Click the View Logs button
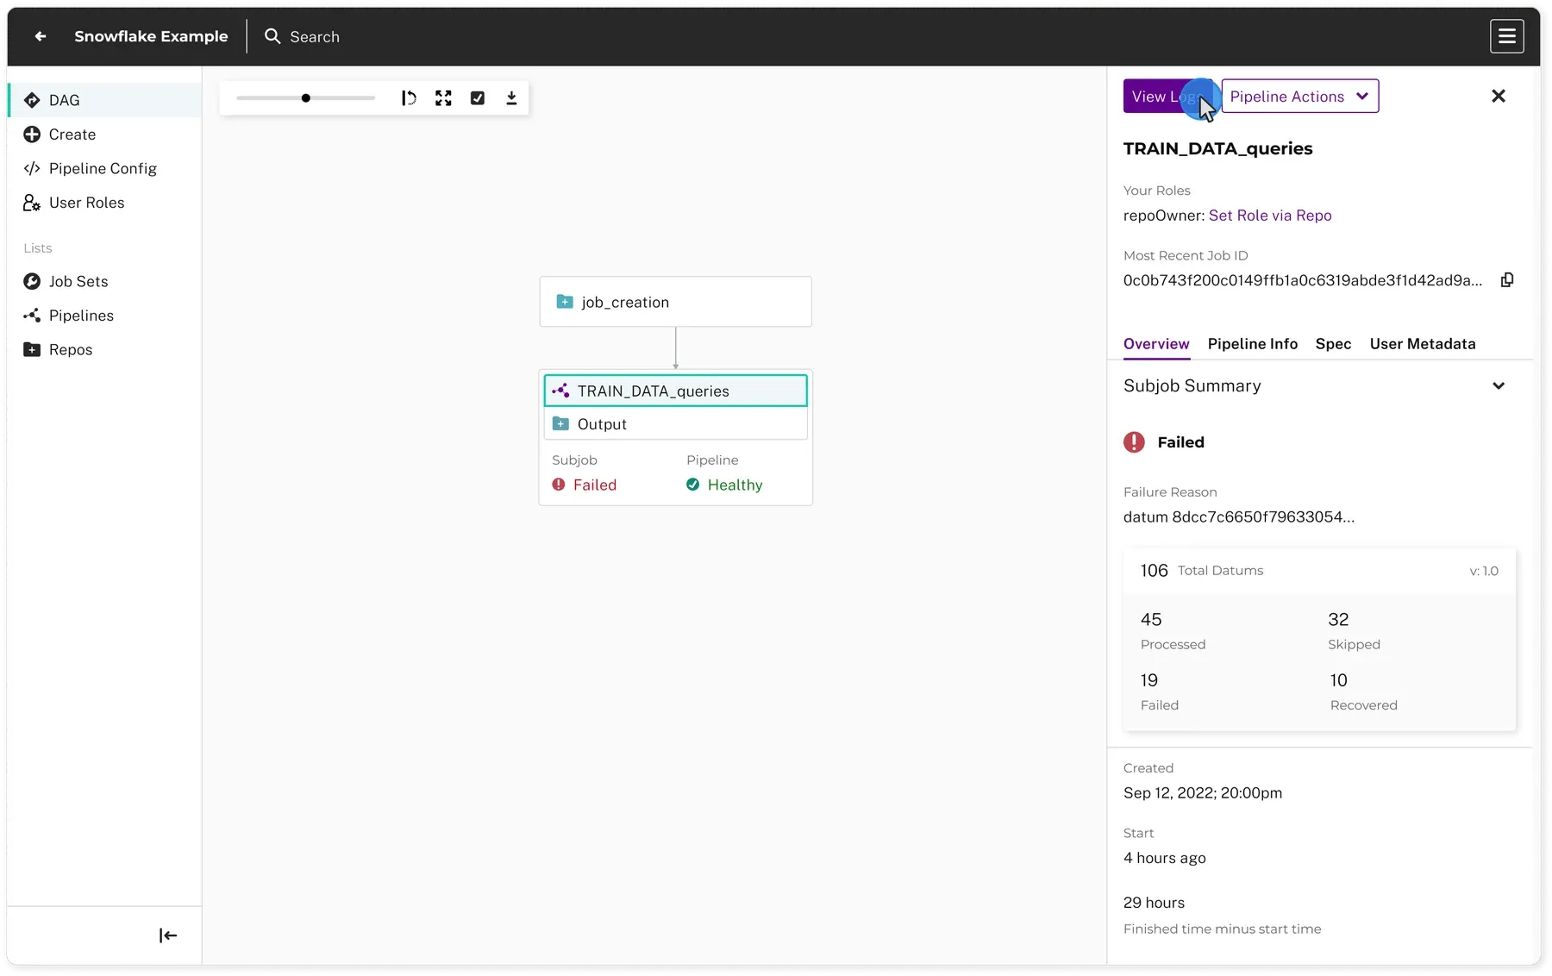Screen dimensions: 1552x976 [1168, 97]
